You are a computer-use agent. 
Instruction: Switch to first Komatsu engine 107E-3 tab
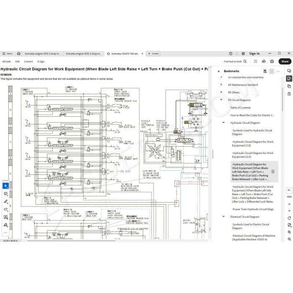pos(42,54)
